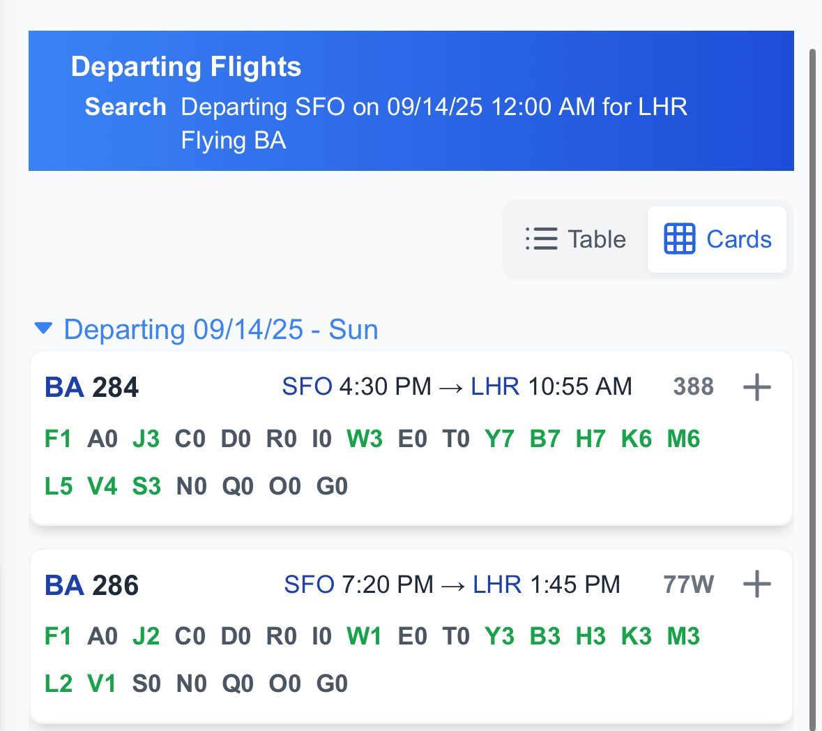Select J3 fare class on BA 284
Image resolution: width=822 pixels, height=731 pixels.
point(146,439)
